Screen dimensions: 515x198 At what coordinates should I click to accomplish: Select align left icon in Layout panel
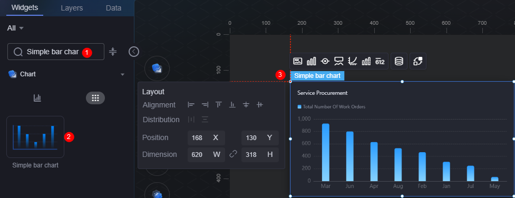coord(191,105)
